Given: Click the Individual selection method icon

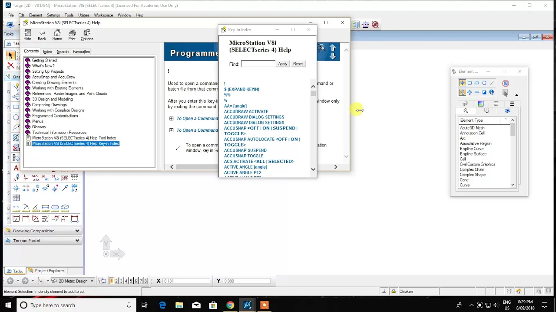Looking at the screenshot, I should coord(462,83).
